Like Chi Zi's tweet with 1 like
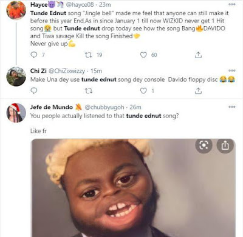This screenshot has width=243, height=237. pyautogui.click(x=143, y=91)
